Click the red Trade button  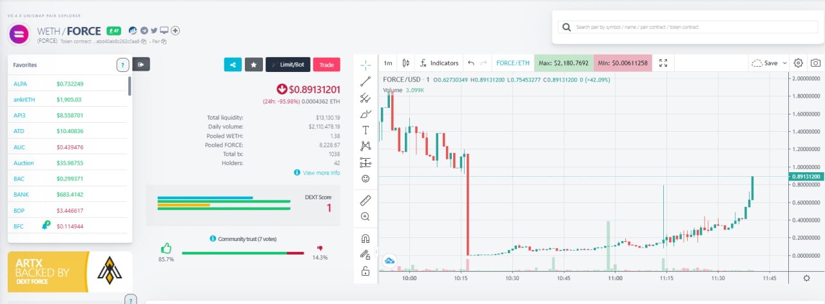(327, 64)
